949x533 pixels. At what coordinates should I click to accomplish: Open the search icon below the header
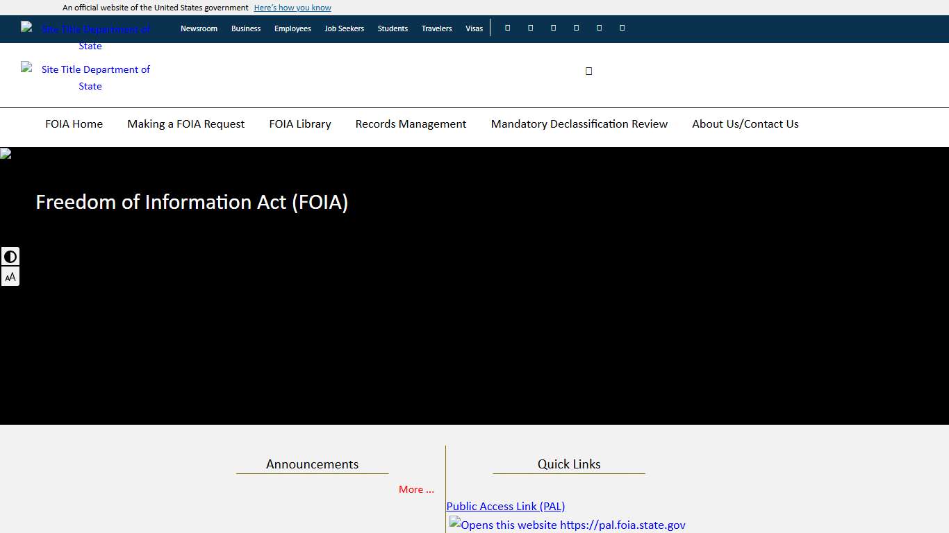[x=588, y=70]
